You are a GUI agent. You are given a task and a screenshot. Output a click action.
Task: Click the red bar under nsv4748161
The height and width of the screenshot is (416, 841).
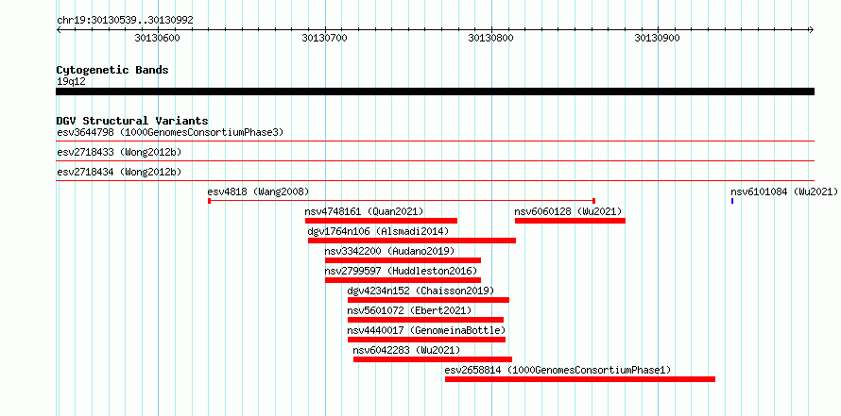[x=381, y=221]
